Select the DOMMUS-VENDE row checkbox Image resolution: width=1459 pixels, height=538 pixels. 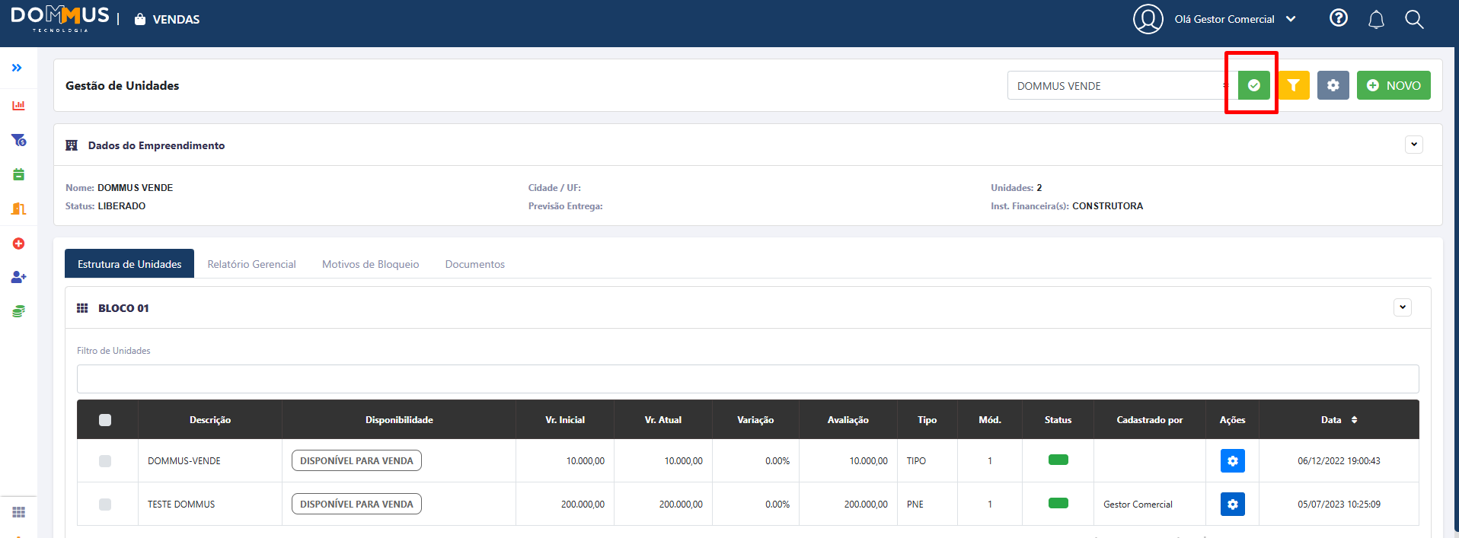click(105, 461)
